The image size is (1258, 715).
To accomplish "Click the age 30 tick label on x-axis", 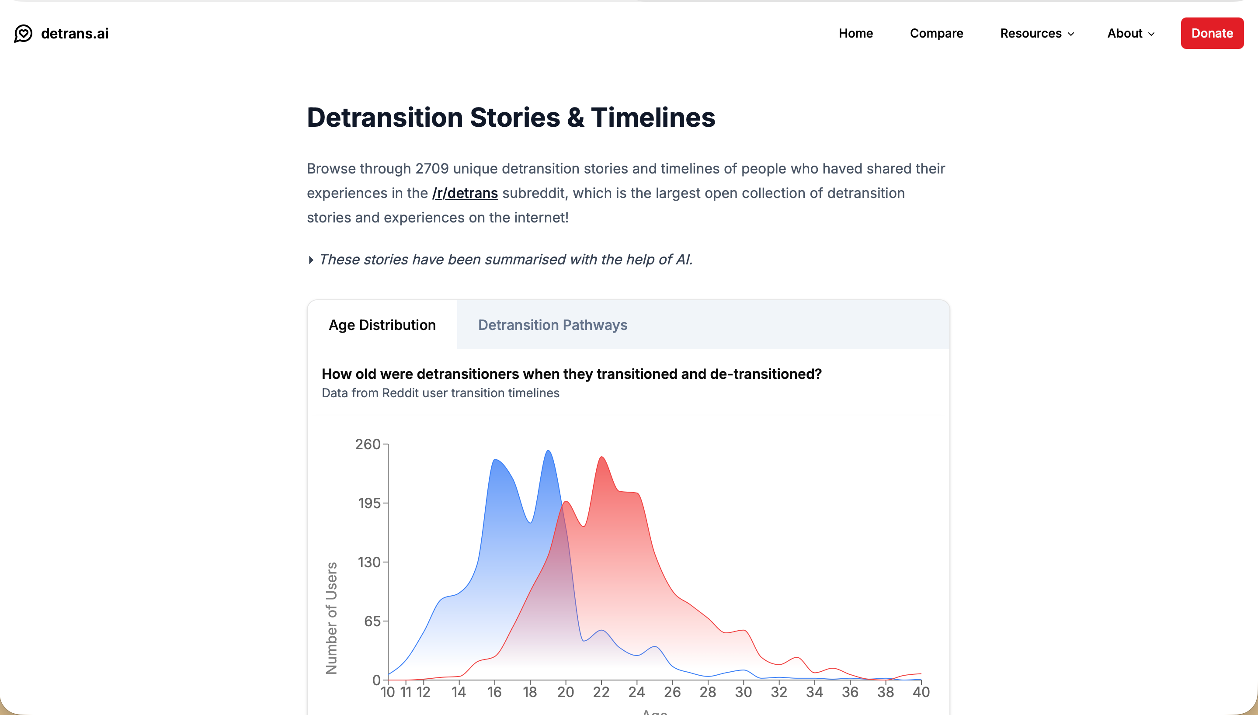I will [x=743, y=692].
